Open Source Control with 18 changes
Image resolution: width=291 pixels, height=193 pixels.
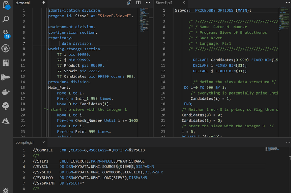6,34
